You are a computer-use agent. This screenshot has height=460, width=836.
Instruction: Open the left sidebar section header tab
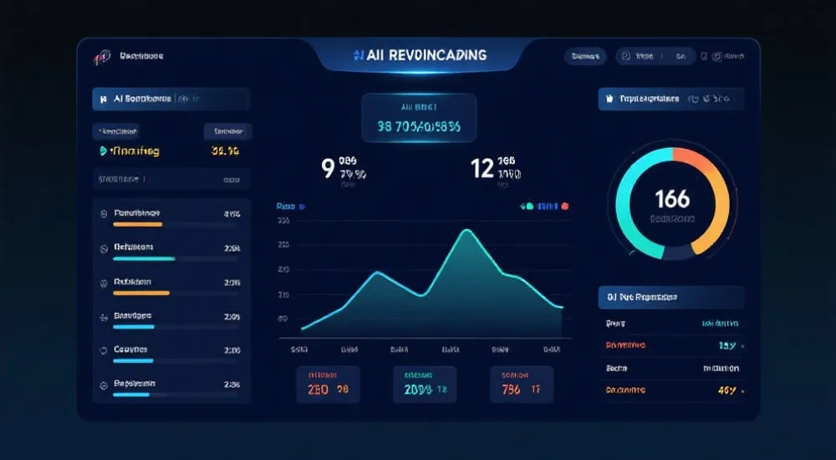[170, 99]
